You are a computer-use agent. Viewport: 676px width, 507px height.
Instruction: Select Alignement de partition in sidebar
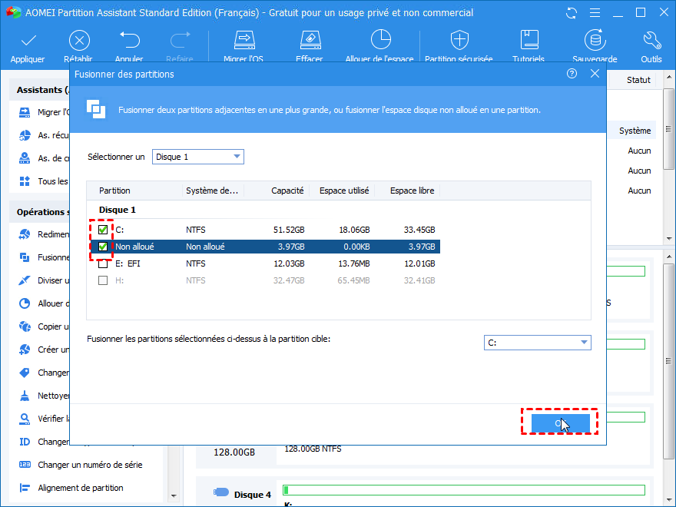81,488
